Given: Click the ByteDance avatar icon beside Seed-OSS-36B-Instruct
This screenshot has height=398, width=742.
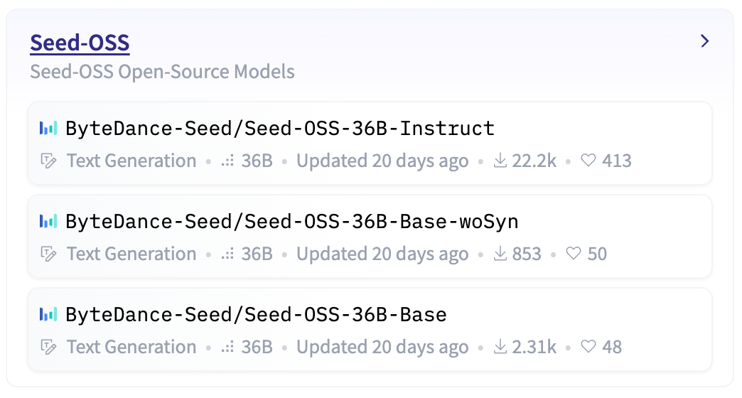Looking at the screenshot, I should (48, 129).
